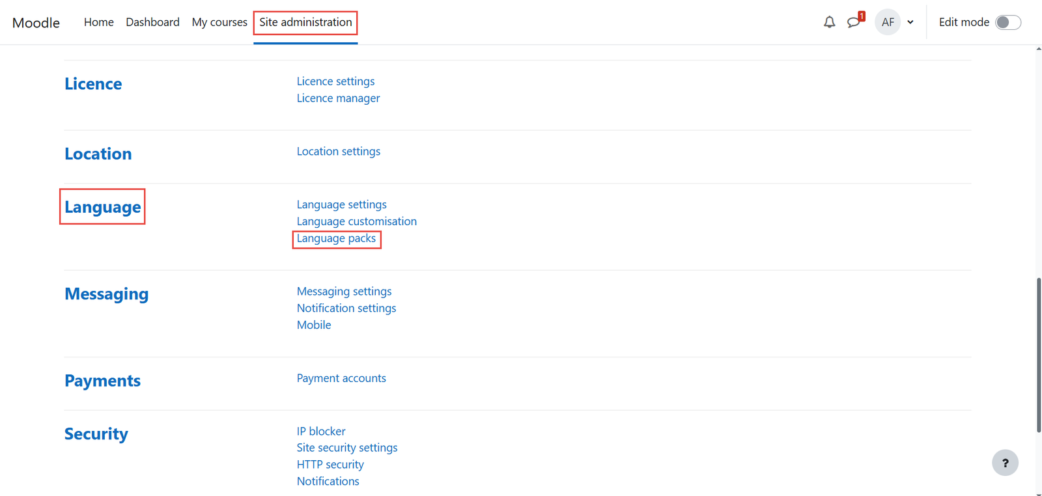Viewport: 1042px width, 496px height.
Task: Click the Moodle logo
Action: 36,23
